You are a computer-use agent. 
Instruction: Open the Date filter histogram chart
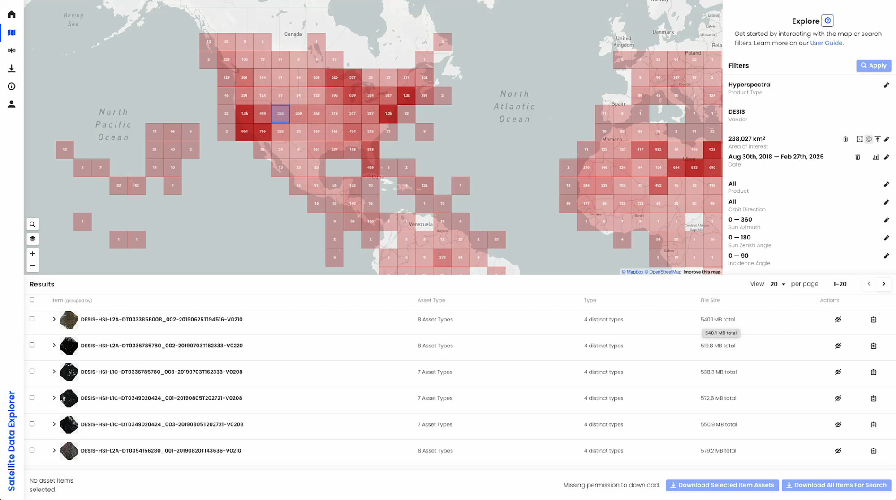[x=876, y=157]
